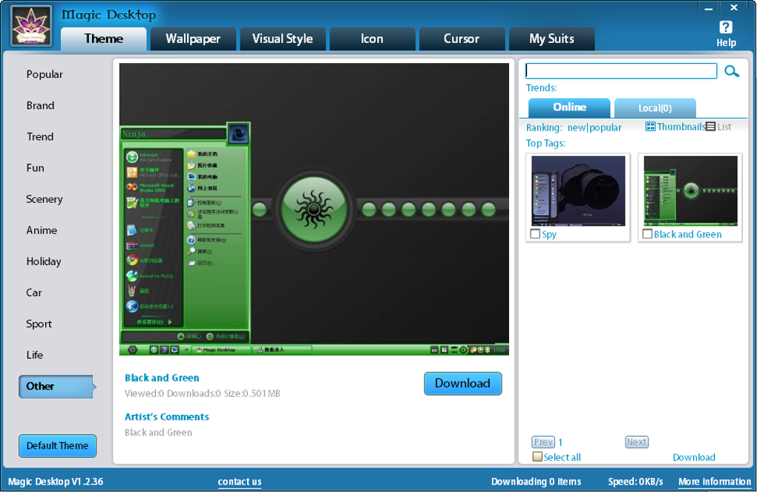
Task: Switch to Thumbnails view
Action: click(x=675, y=126)
